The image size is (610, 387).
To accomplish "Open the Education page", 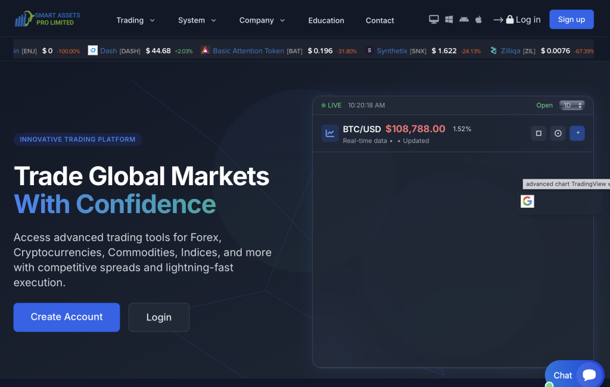I will 326,20.
